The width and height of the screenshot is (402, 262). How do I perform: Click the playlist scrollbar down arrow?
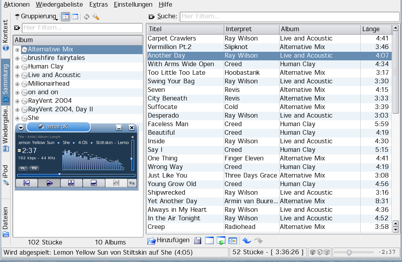pyautogui.click(x=396, y=230)
